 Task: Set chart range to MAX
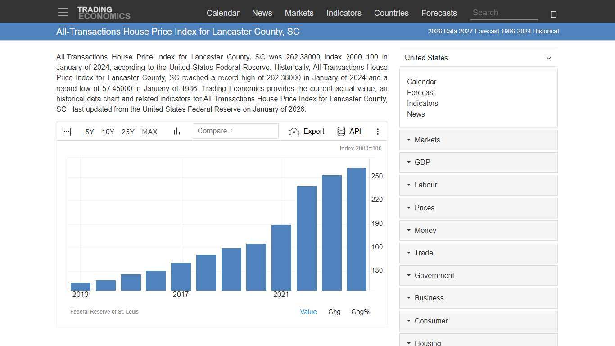(149, 132)
